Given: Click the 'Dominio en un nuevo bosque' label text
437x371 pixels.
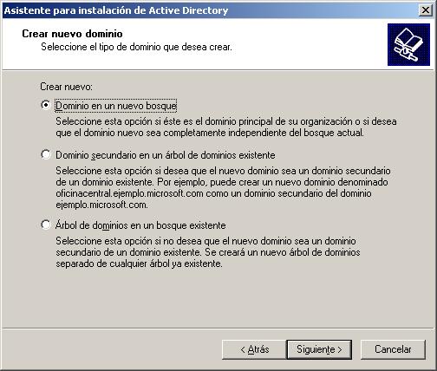Looking at the screenshot, I should (x=116, y=106).
